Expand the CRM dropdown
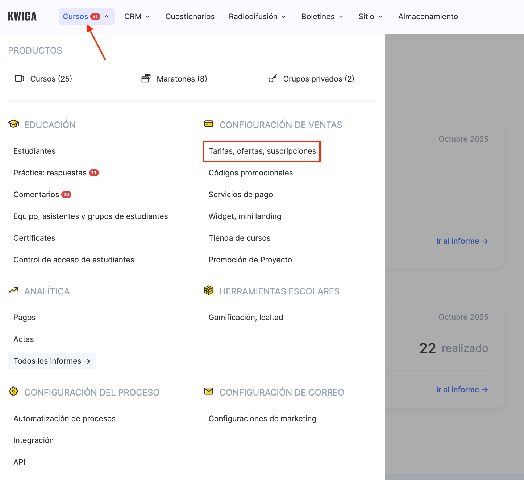 137,17
